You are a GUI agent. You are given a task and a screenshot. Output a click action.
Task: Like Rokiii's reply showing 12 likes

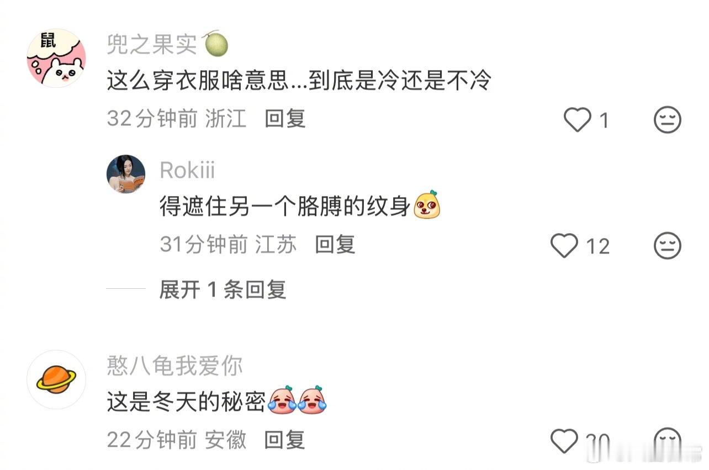point(565,246)
